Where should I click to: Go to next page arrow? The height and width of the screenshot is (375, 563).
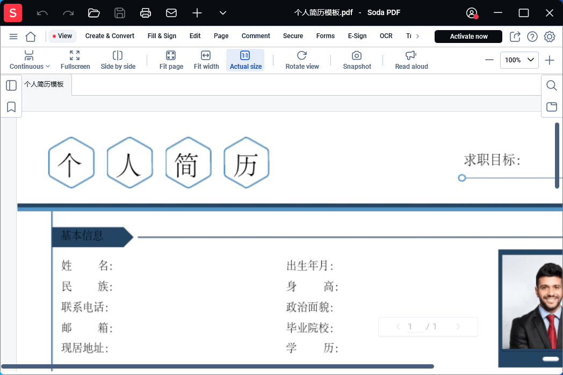pyautogui.click(x=458, y=327)
